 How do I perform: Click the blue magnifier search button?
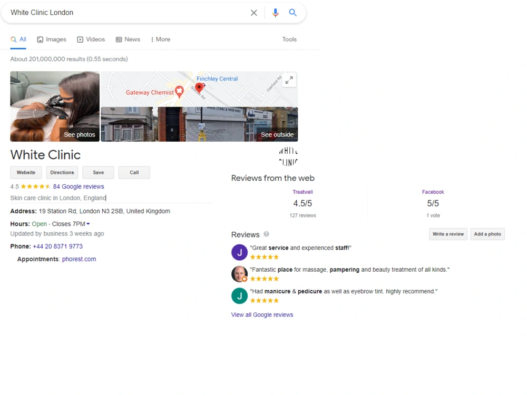click(292, 13)
